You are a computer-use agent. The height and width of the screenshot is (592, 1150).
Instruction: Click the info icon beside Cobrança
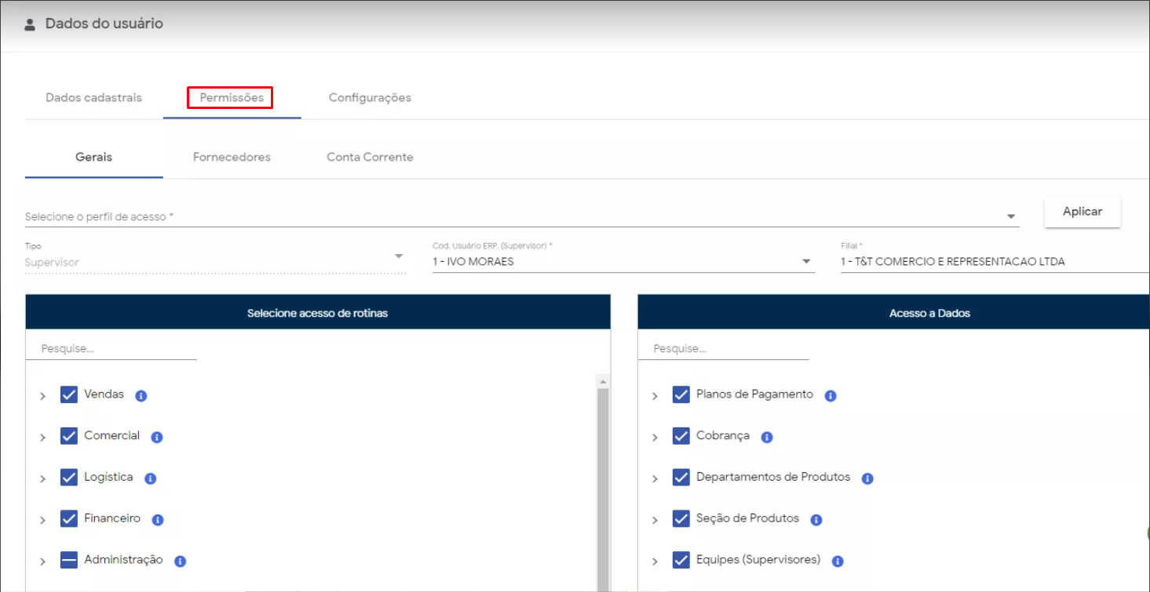pyautogui.click(x=767, y=438)
